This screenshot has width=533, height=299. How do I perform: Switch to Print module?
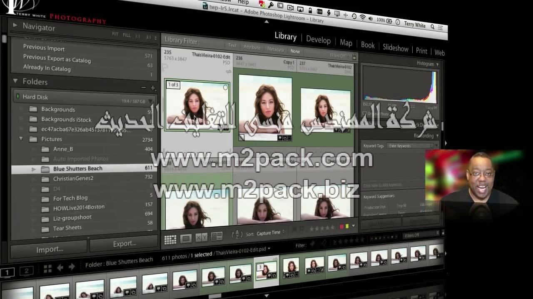point(421,51)
